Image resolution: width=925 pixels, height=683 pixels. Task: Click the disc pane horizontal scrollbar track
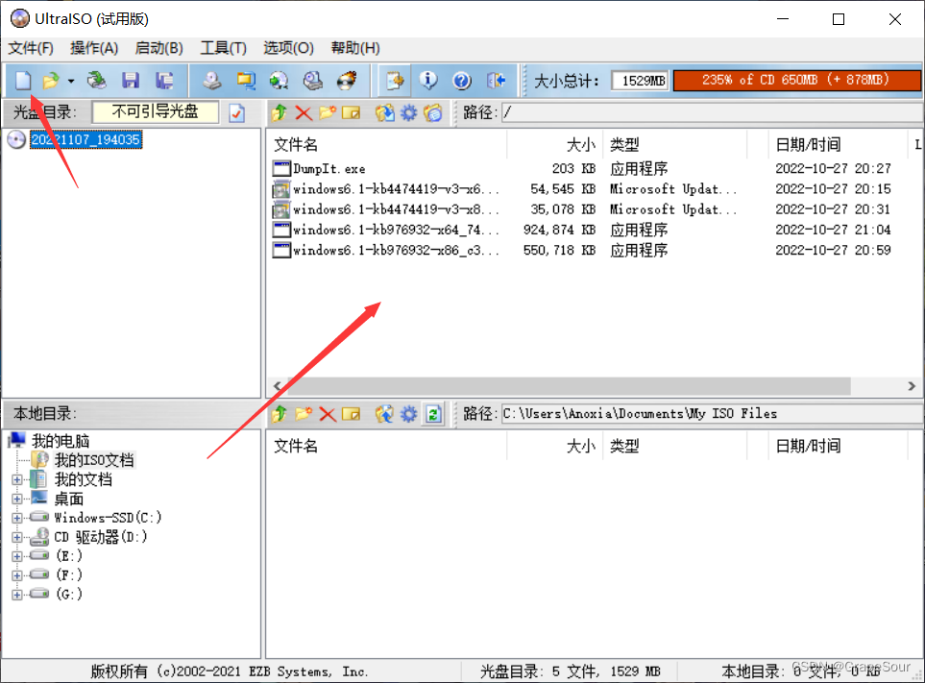click(x=569, y=386)
